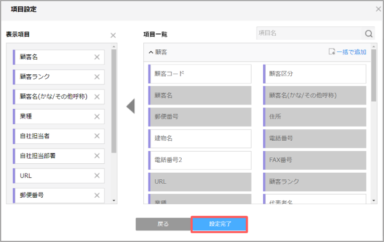This screenshot has width=384, height=242.
Task: Click the search magnifier icon
Action: pyautogui.click(x=369, y=33)
